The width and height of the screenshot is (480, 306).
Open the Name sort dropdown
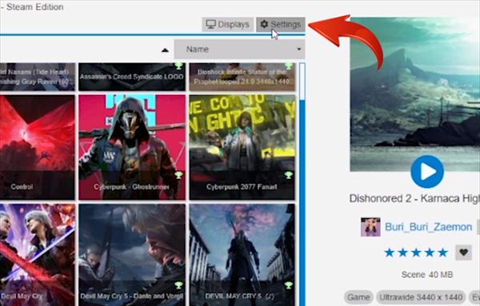[x=239, y=50]
